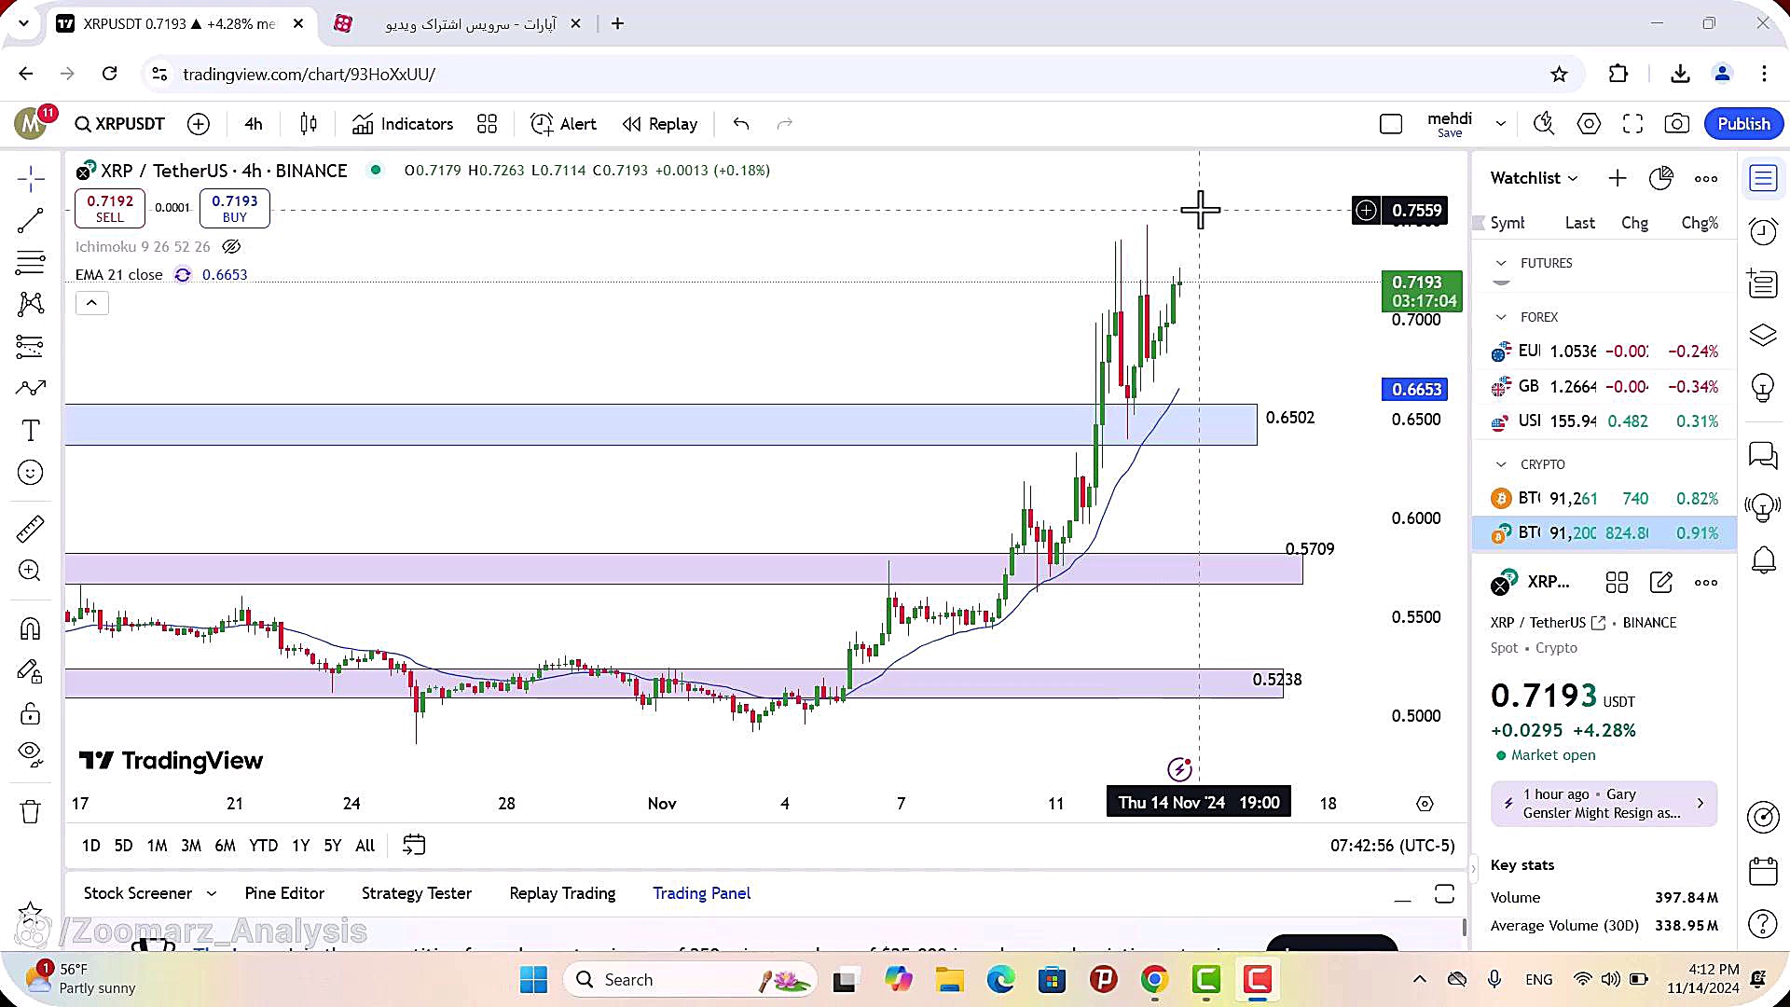
Task: Set the 1Y date range
Action: tap(300, 846)
